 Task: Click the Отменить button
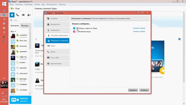(x=144, y=90)
